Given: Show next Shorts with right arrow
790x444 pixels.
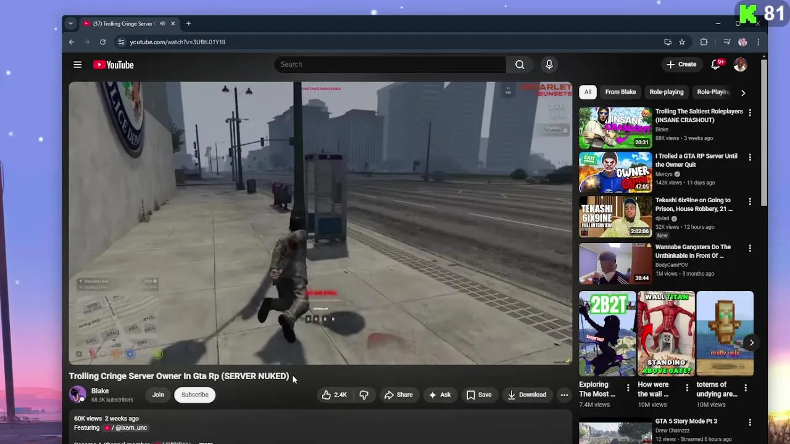Looking at the screenshot, I should (x=751, y=342).
